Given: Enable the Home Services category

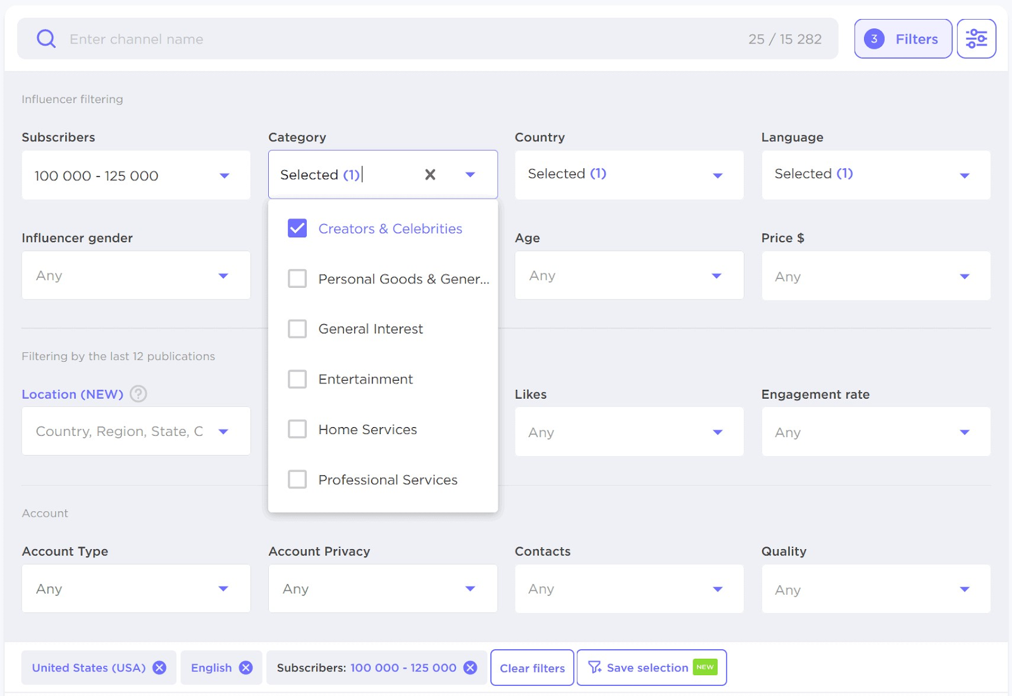Looking at the screenshot, I should point(297,429).
